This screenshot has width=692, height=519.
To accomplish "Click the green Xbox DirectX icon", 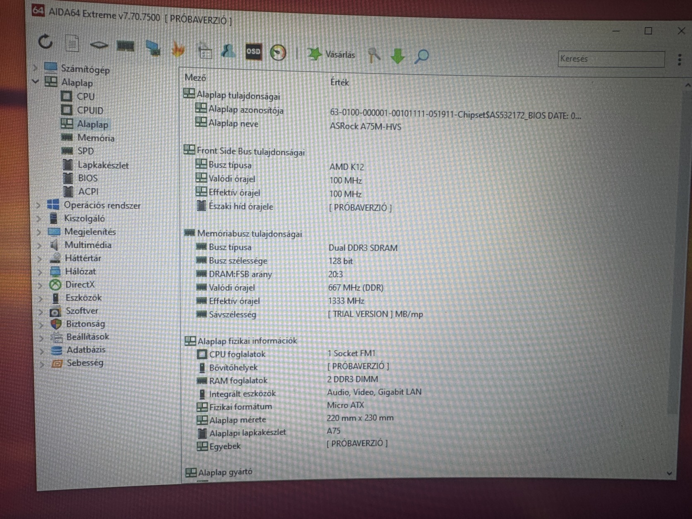I will 55,284.
